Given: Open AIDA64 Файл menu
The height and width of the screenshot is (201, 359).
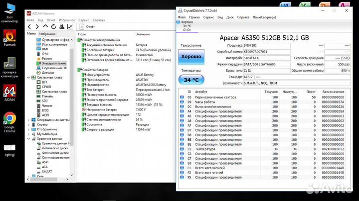Looking at the screenshot, I should (x=30, y=20).
